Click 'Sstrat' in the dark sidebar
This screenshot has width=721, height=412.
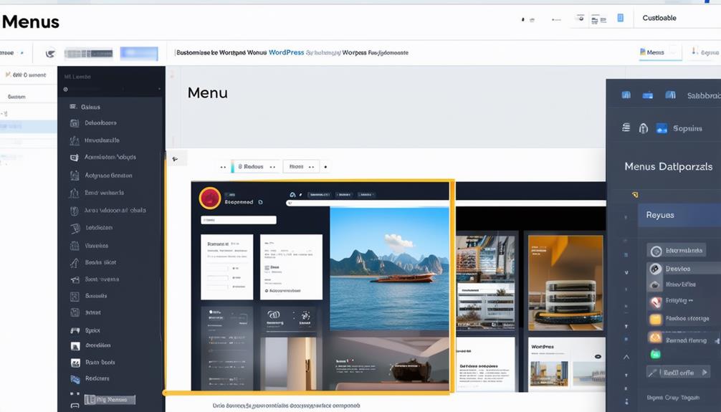[x=92, y=312]
